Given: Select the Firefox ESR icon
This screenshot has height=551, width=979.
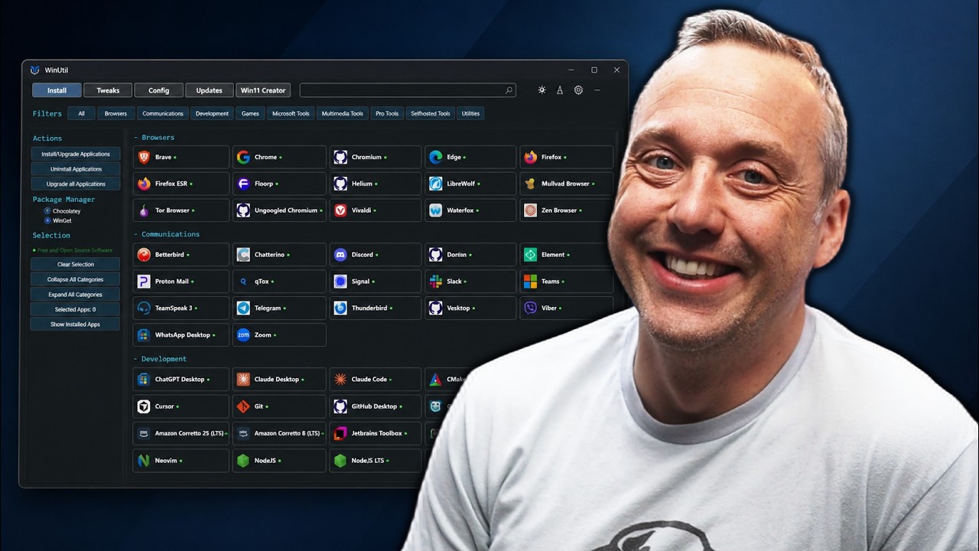Looking at the screenshot, I should tap(144, 184).
